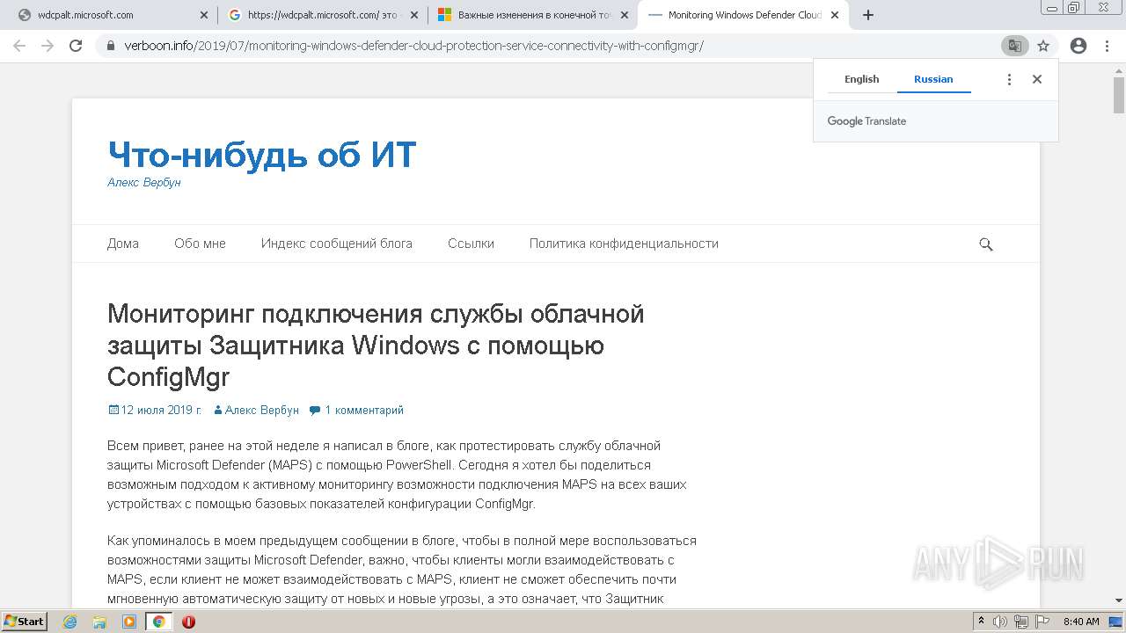
Task: Open the 'Ссылки' navigation item
Action: (x=471, y=244)
